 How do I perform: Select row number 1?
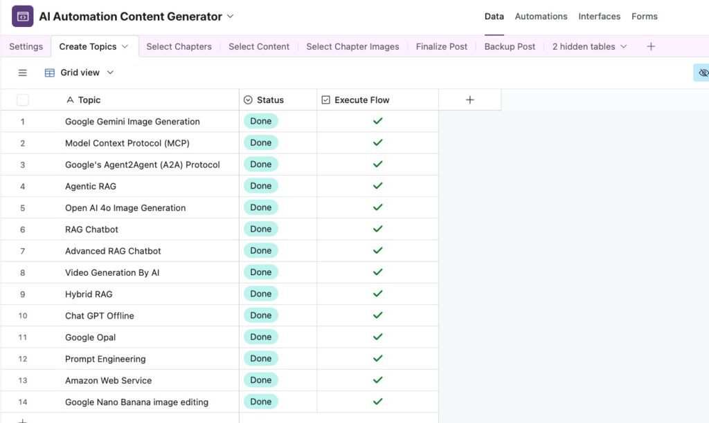coord(23,122)
